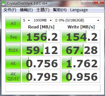
Task: Open the test size dropdown showing 1000MB
Action: tap(43, 20)
